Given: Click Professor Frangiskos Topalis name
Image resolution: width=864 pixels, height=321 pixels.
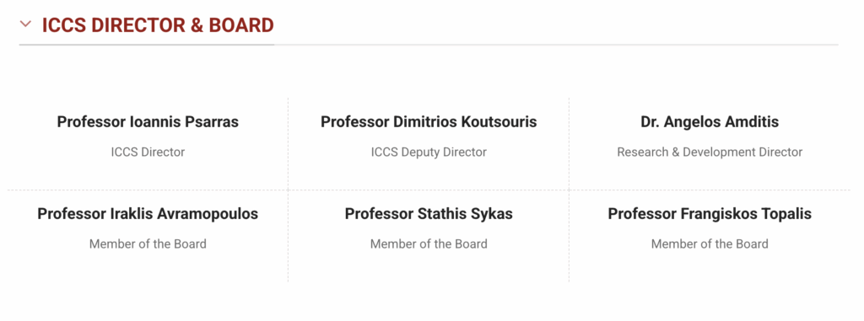Looking at the screenshot, I should [710, 214].
